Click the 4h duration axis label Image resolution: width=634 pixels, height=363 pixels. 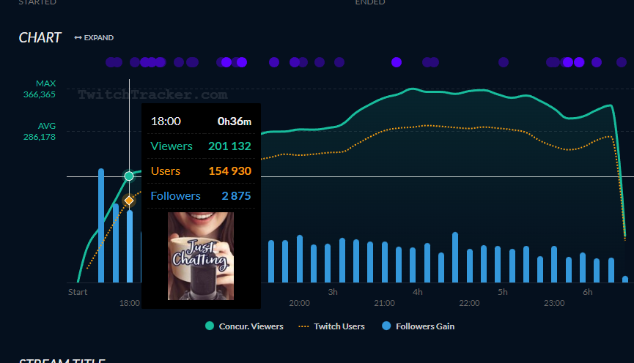coord(418,292)
